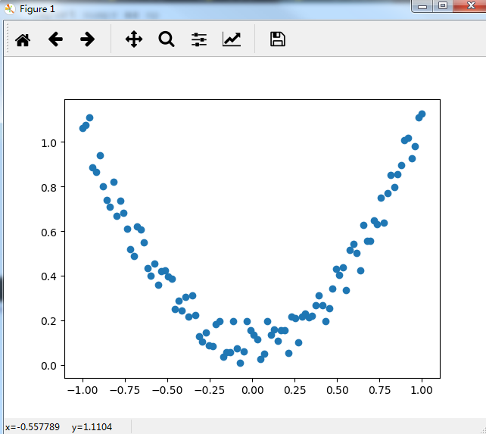Click the highest scatter point at top right
This screenshot has width=486, height=434.
coord(422,114)
